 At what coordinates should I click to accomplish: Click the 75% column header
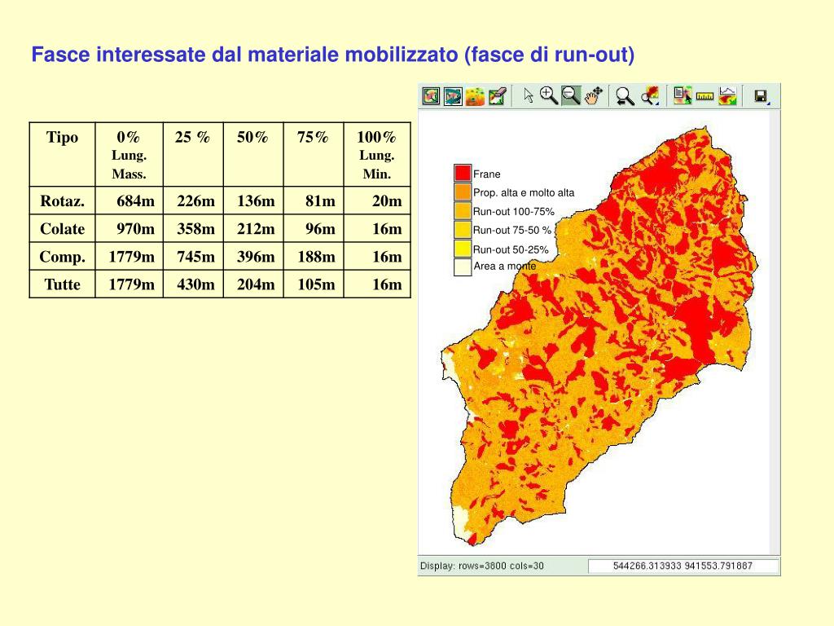(x=314, y=154)
